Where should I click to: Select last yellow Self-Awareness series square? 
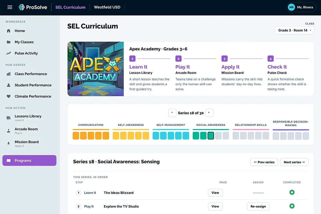click(x=146, y=136)
